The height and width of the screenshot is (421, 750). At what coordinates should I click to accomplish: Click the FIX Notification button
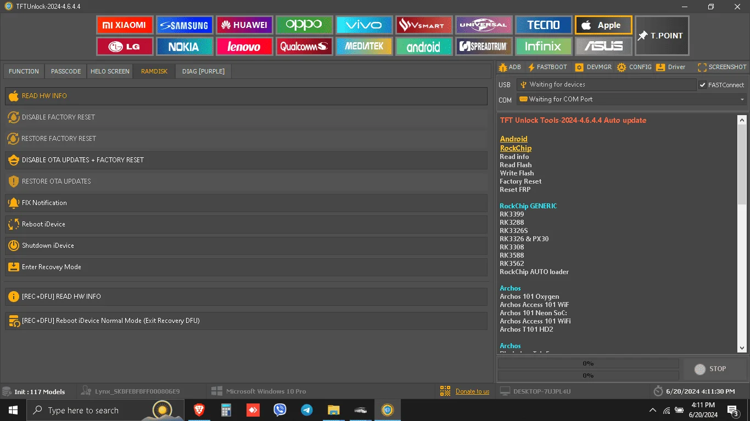coord(246,203)
